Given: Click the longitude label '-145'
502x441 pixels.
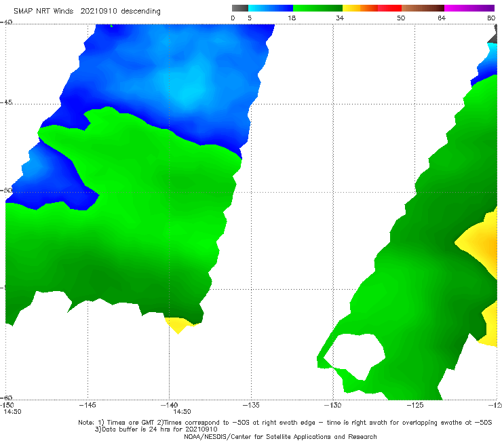Looking at the screenshot, I should tap(88, 405).
